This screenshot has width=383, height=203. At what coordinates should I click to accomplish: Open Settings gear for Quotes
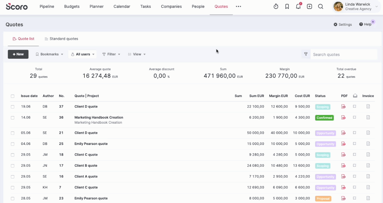[x=343, y=25]
